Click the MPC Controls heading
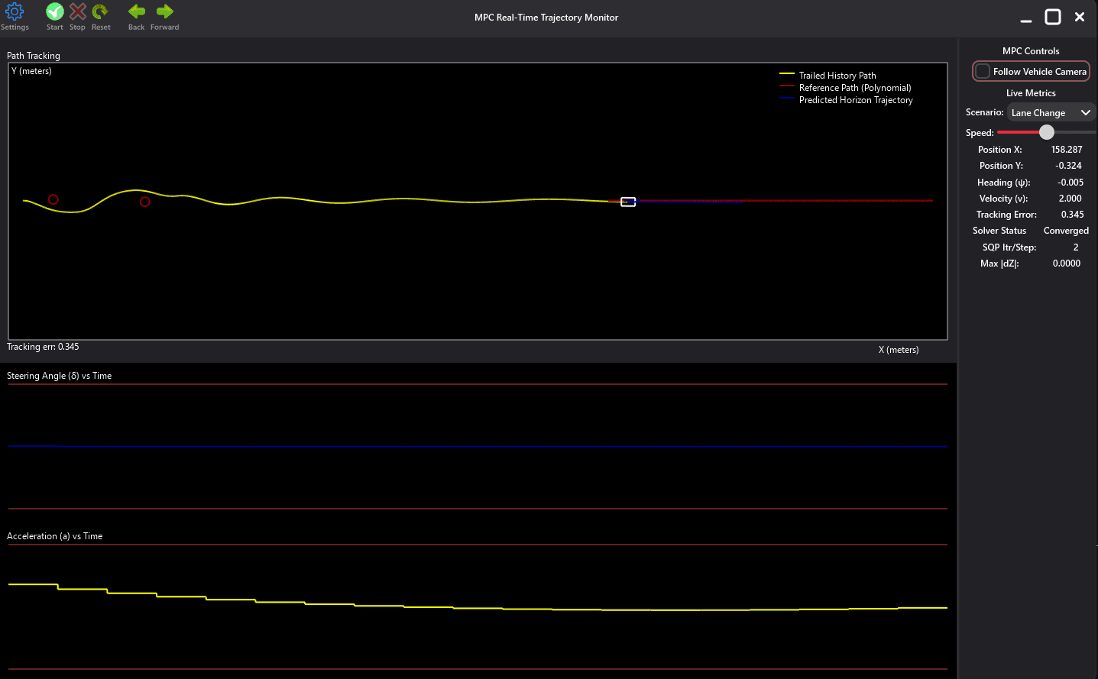This screenshot has height=679, width=1098. 1031,51
